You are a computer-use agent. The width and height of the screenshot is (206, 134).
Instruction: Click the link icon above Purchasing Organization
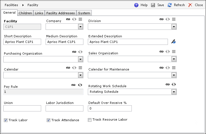point(74,52)
